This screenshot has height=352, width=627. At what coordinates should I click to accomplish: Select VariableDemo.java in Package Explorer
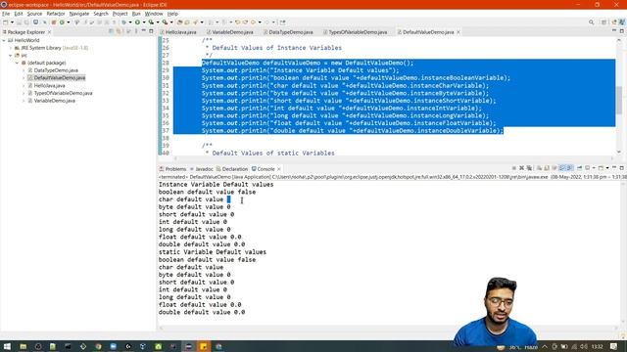tap(55, 101)
